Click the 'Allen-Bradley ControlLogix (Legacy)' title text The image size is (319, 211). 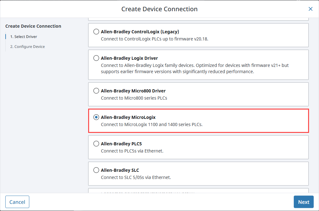point(140,32)
